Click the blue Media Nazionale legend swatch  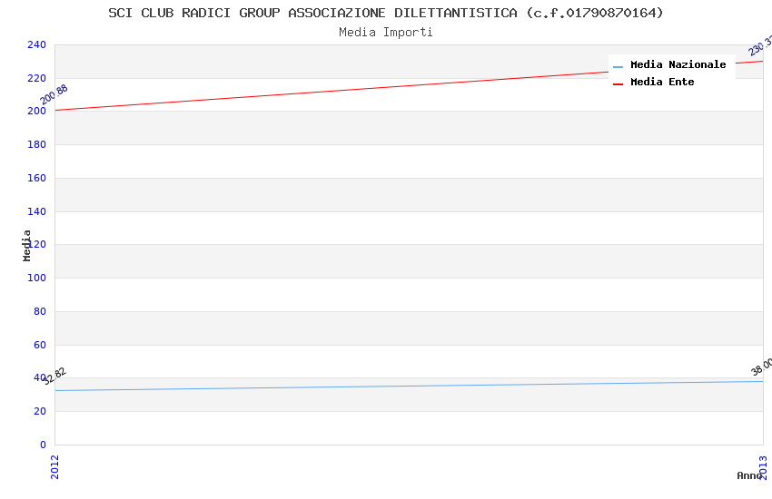pyautogui.click(x=618, y=66)
